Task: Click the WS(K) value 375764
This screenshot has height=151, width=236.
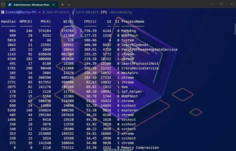Action: [x=67, y=31]
